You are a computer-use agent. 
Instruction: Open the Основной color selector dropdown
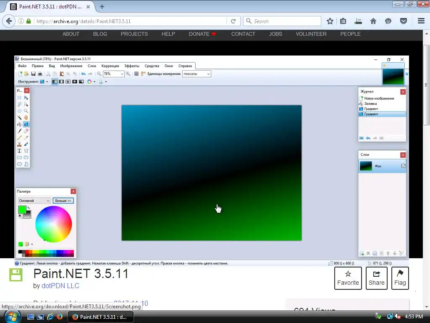pos(34,201)
